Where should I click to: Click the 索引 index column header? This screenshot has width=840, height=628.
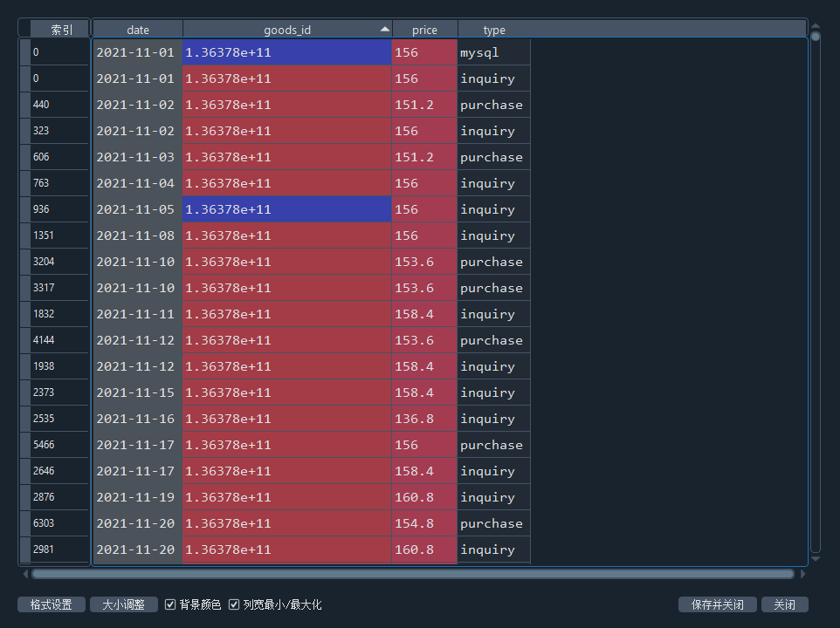pos(60,28)
